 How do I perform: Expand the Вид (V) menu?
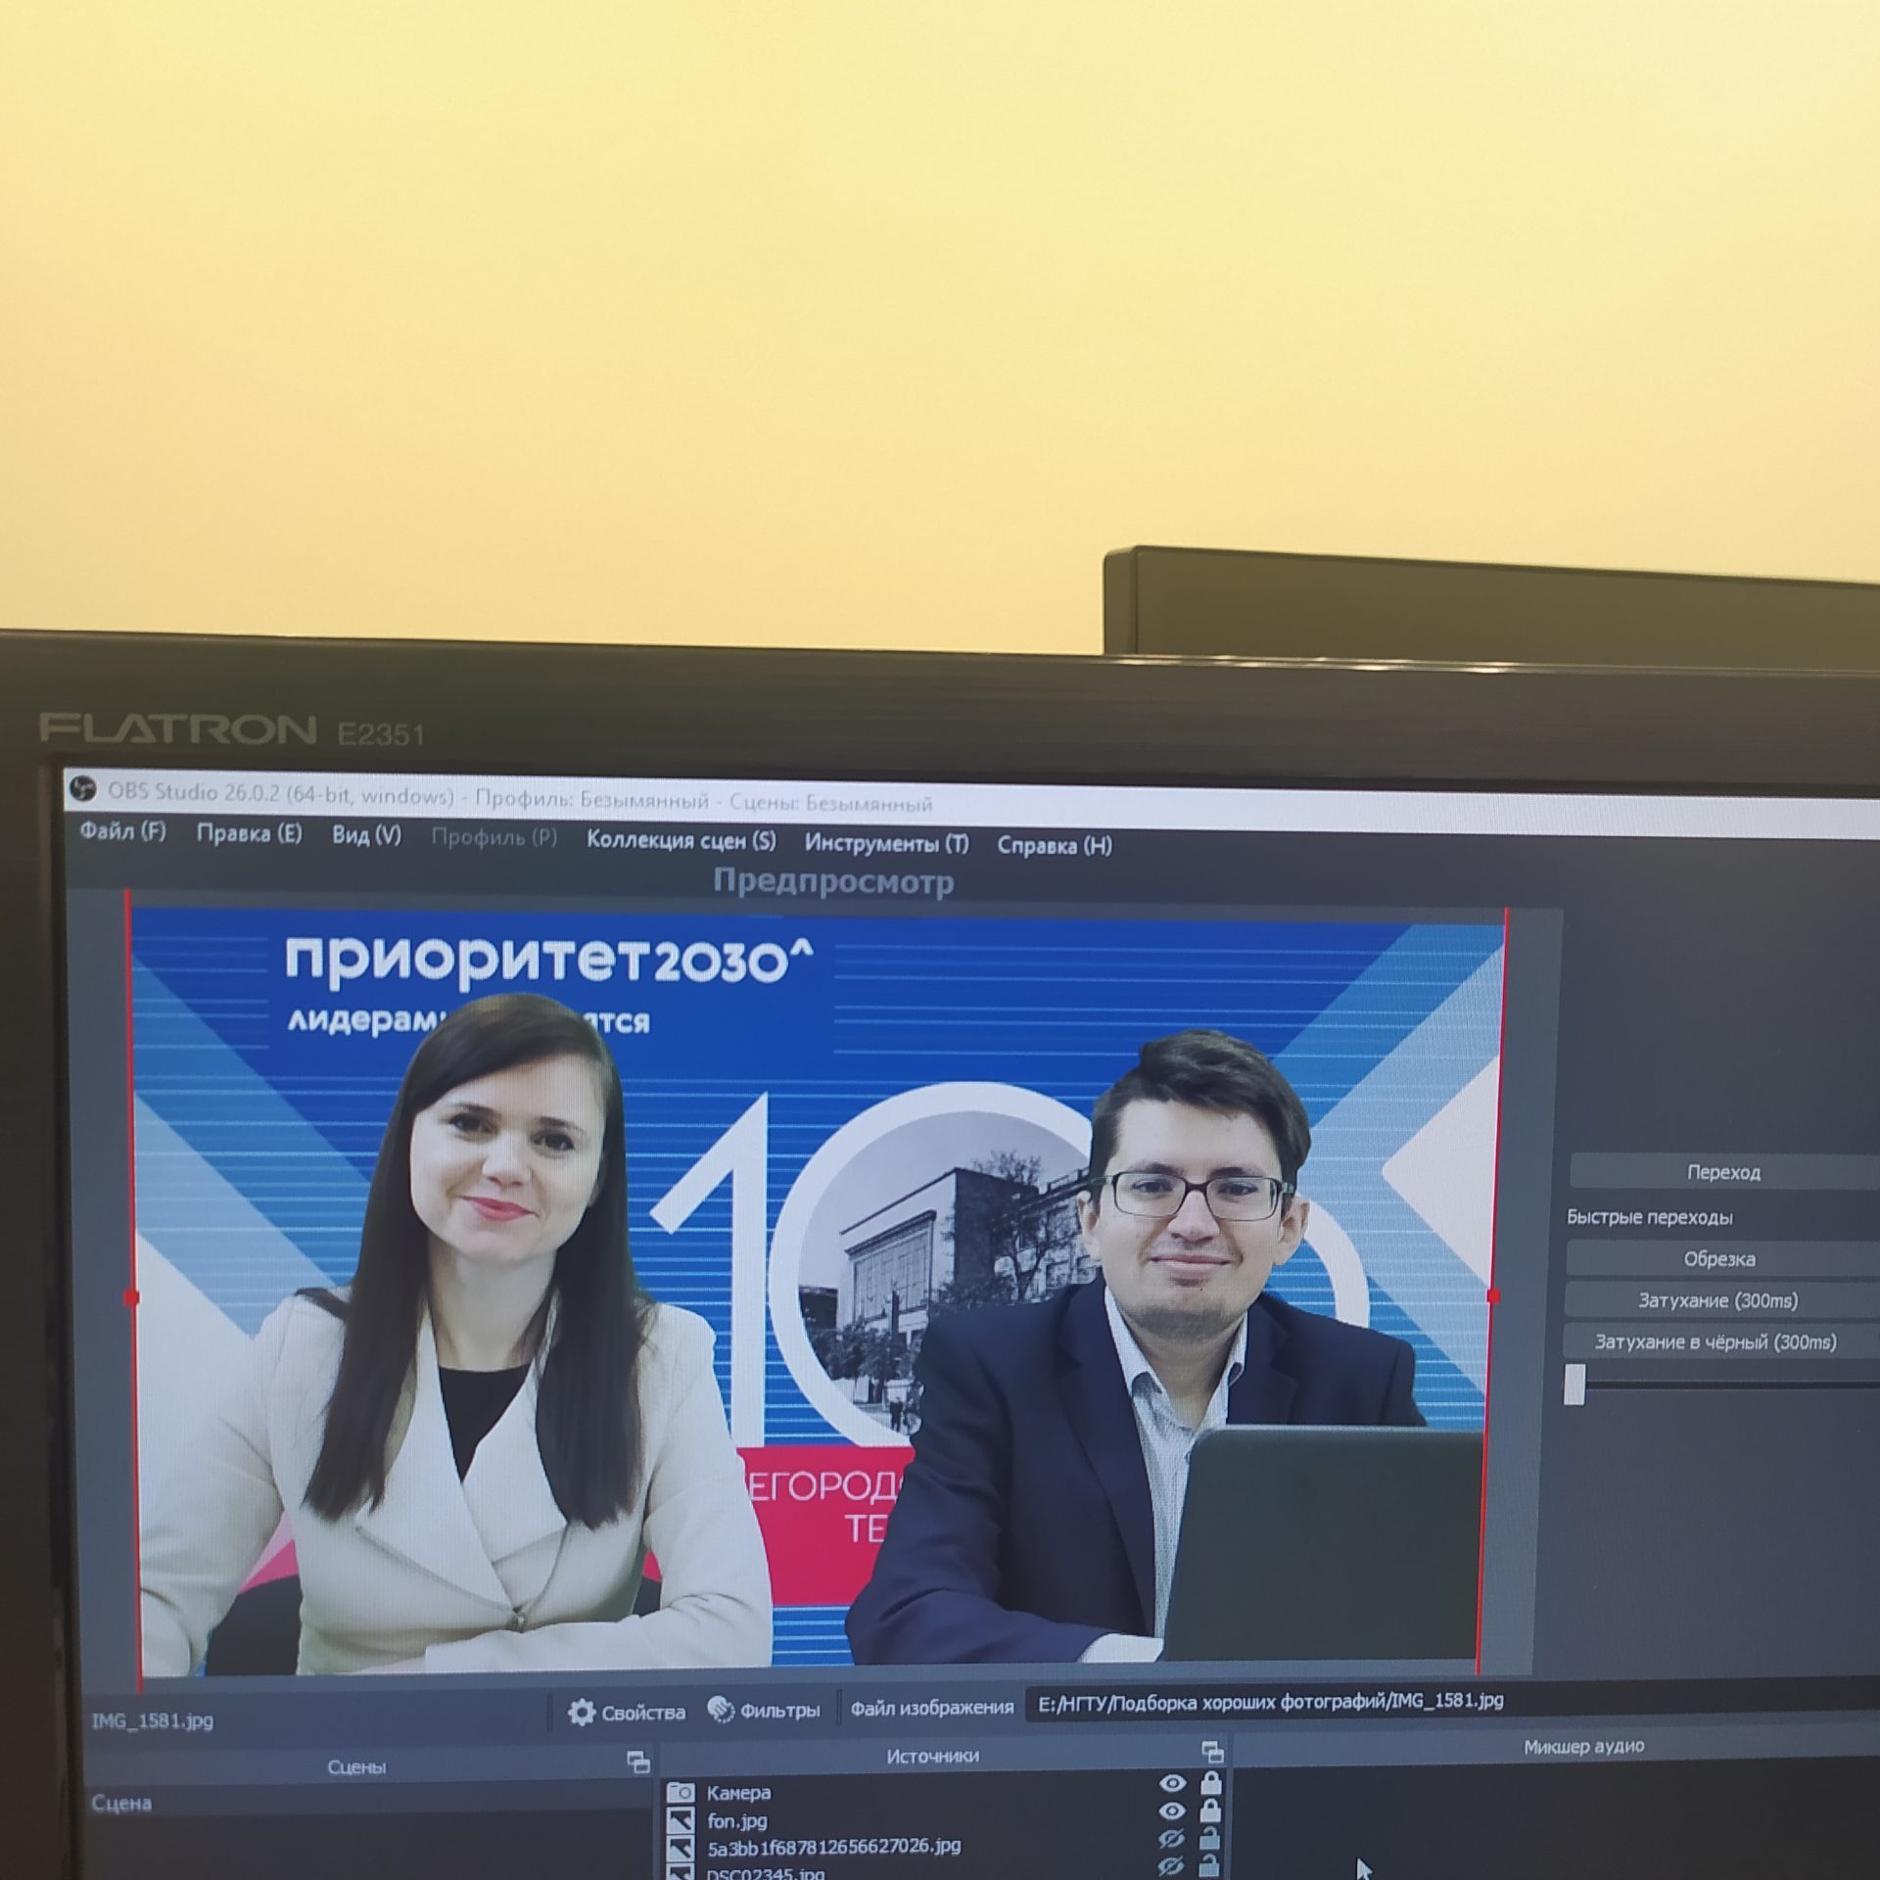[x=366, y=835]
